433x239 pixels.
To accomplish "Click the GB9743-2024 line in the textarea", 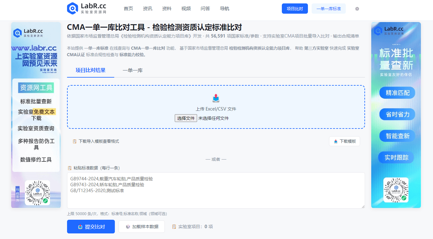I will [x=107, y=185].
